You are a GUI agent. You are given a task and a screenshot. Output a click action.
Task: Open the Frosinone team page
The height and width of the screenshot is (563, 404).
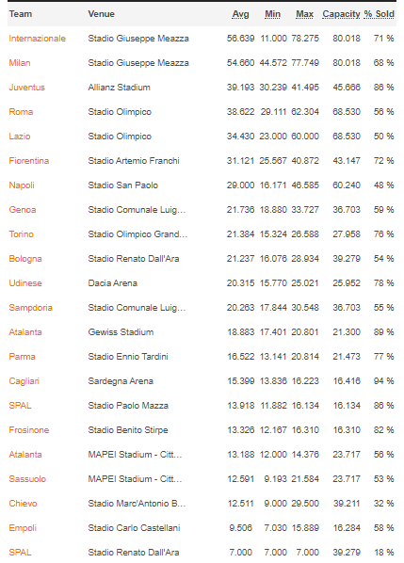pyautogui.click(x=29, y=430)
